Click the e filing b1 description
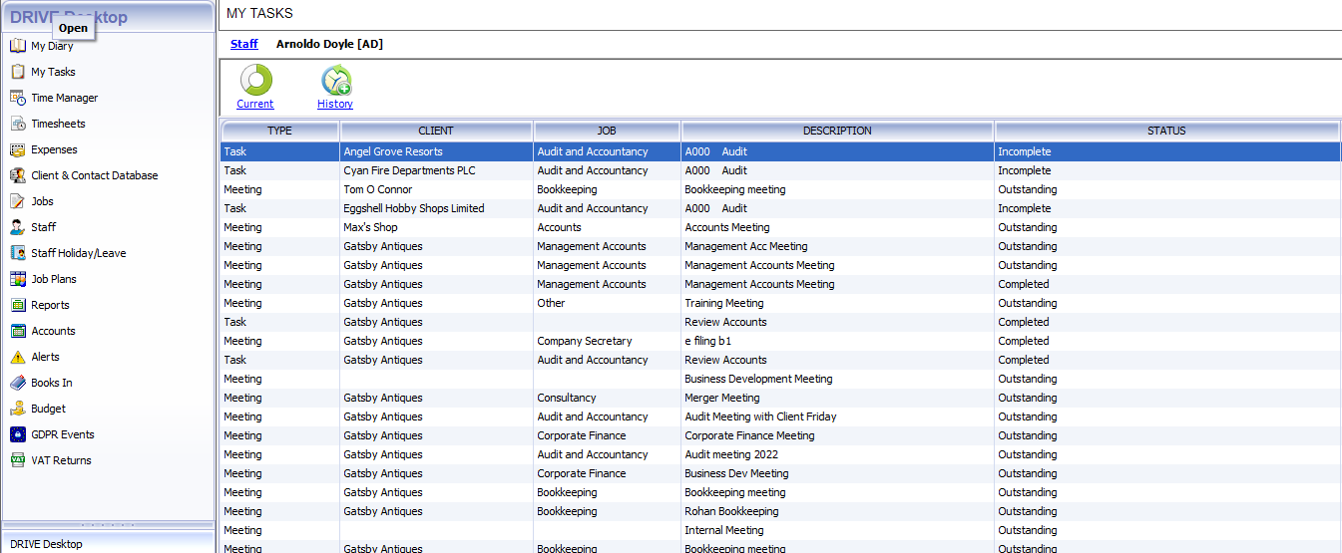 (x=707, y=341)
